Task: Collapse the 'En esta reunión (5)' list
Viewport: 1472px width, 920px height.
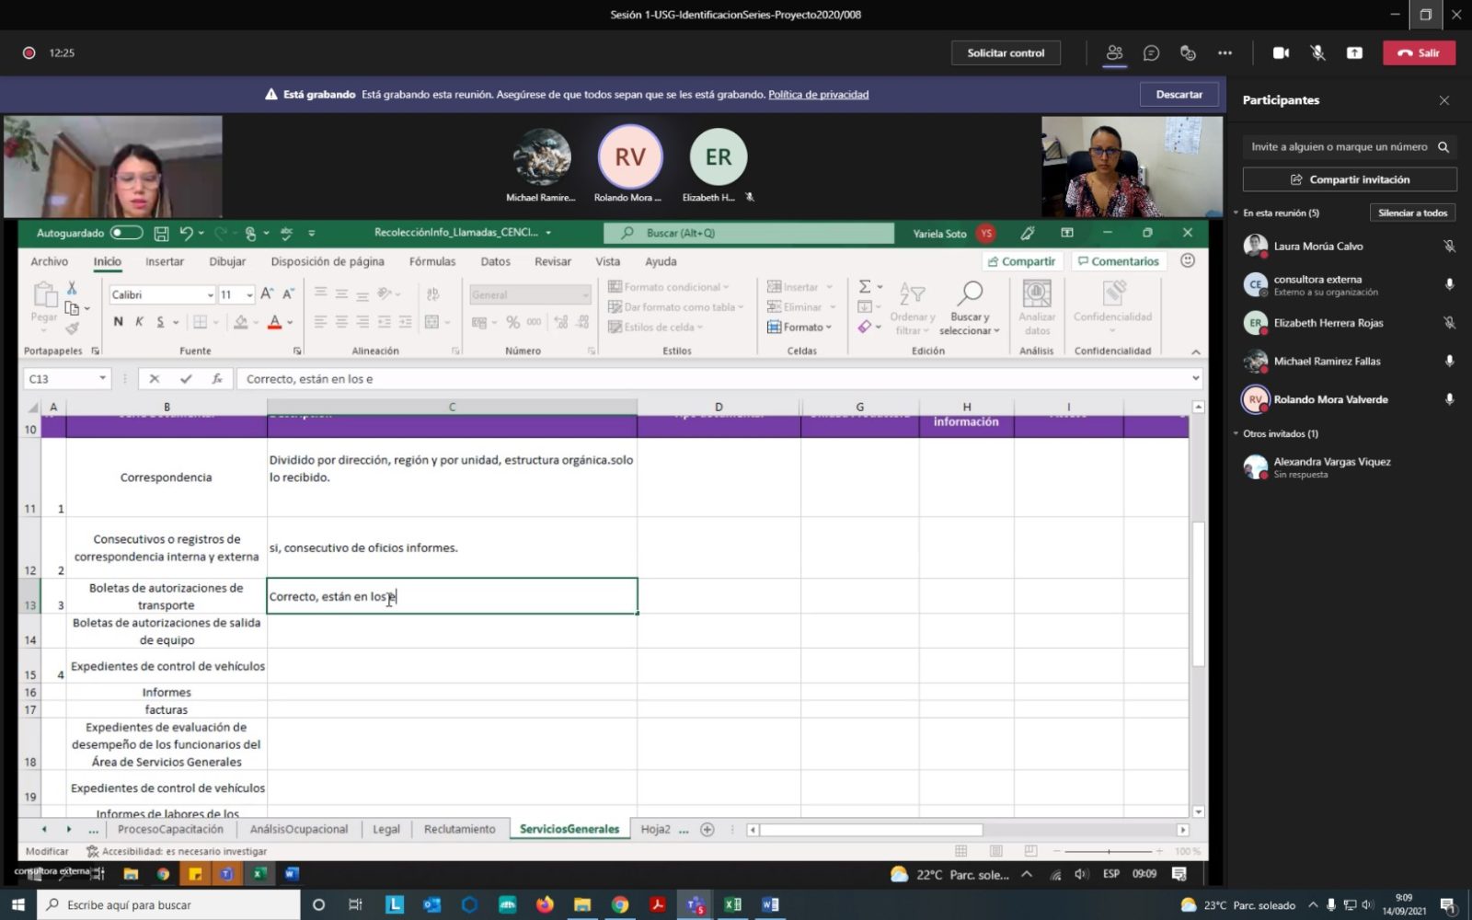Action: 1236,213
